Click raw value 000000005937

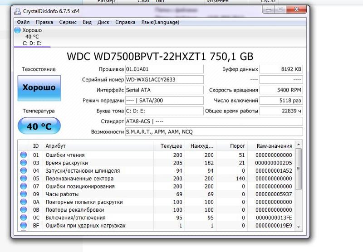point(274,194)
